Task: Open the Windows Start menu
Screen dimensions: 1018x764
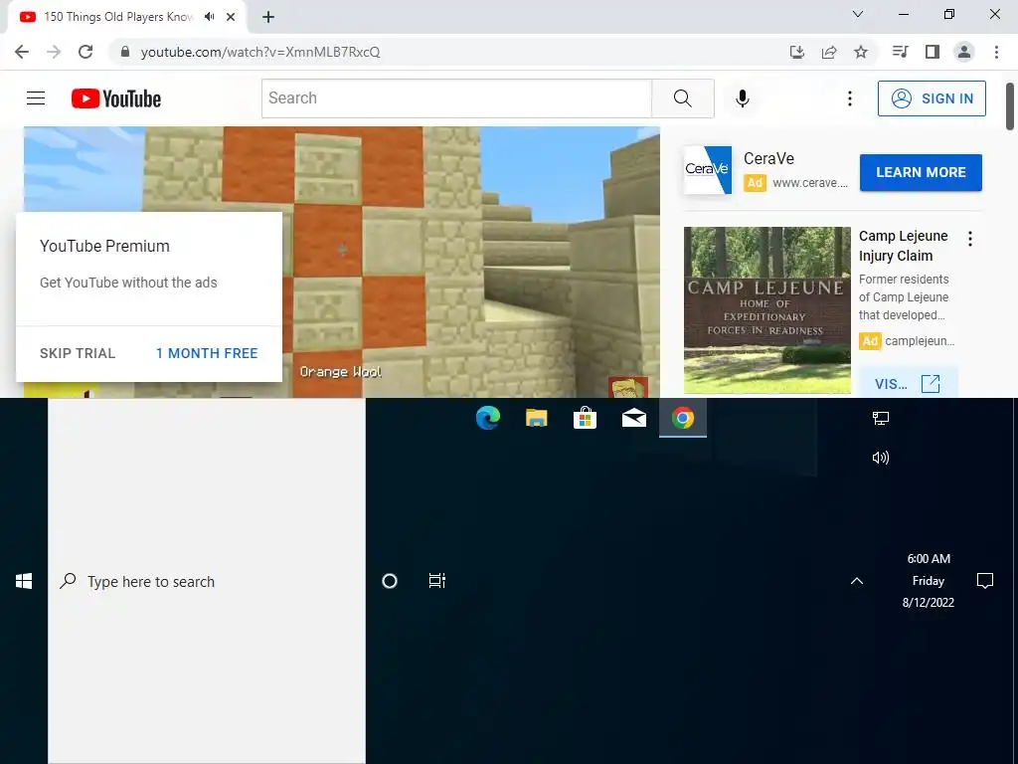Action: pyautogui.click(x=24, y=581)
